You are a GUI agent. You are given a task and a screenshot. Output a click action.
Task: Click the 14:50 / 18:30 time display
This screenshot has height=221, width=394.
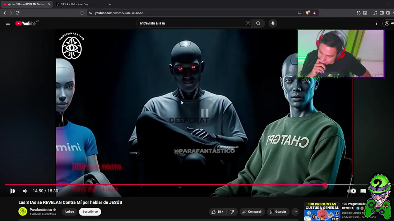coord(45,191)
